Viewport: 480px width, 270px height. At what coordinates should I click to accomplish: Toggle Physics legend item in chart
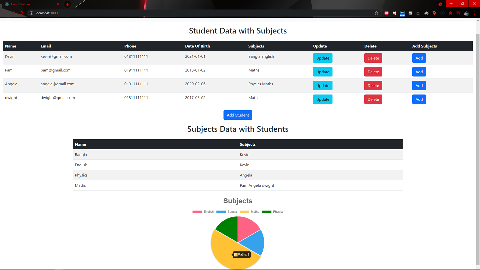click(x=272, y=212)
